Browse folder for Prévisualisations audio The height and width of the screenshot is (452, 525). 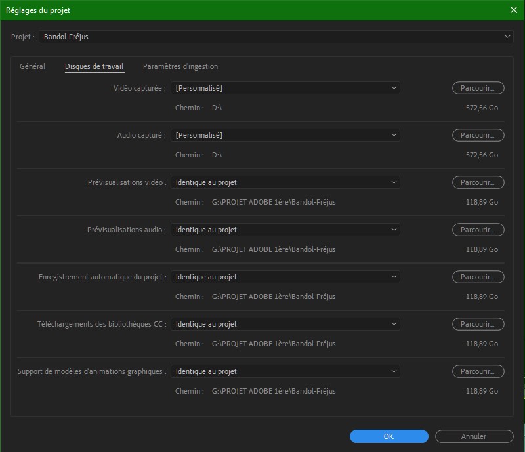click(x=478, y=230)
